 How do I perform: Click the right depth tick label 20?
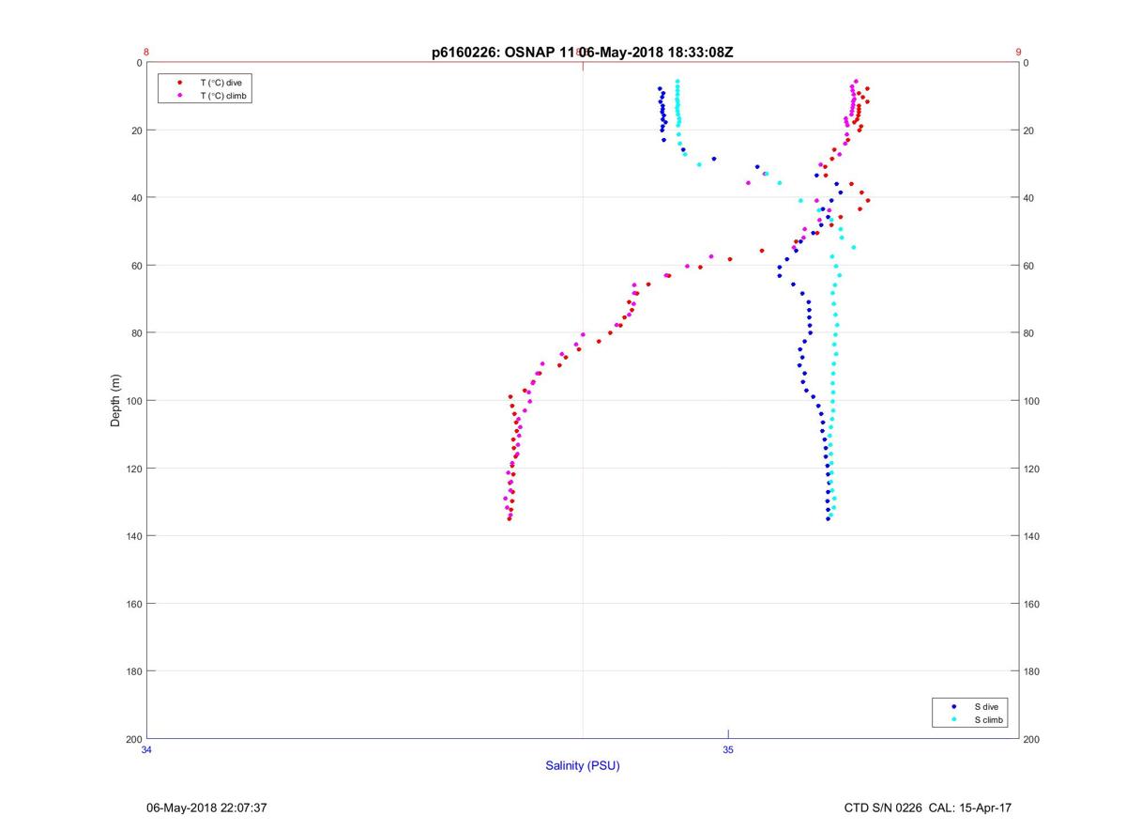click(1028, 131)
